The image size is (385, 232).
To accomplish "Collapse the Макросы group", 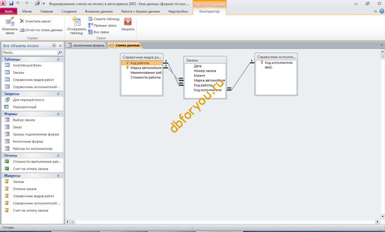I will (58, 175).
